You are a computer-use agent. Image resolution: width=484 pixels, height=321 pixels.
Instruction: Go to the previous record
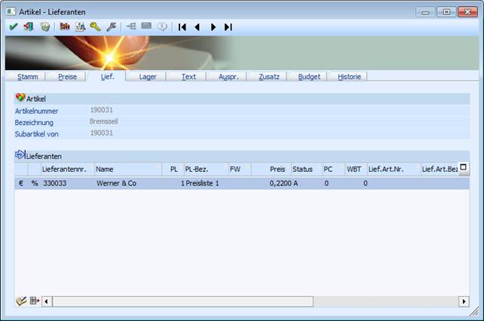pos(197,26)
